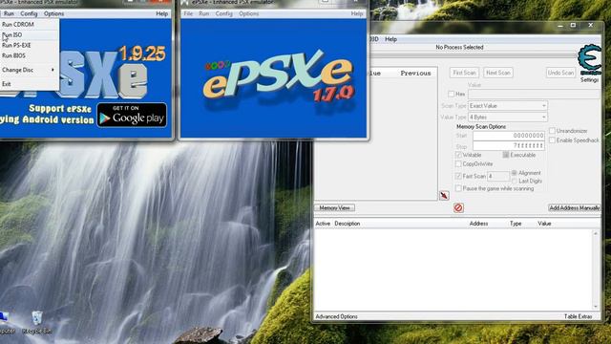Screen dimensions: 611x344
Task: Maximize the Cheat Engine window
Action: tap(573, 26)
